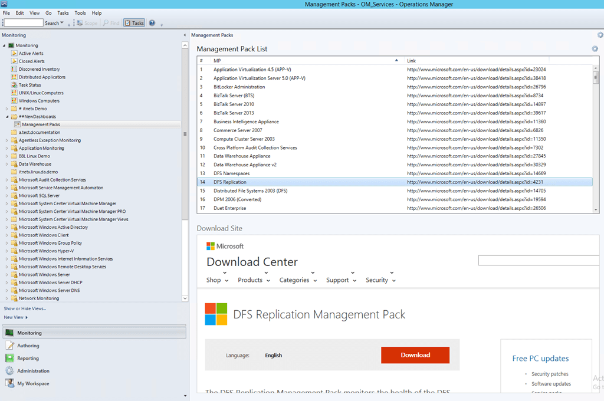Open the Authoring workspace icon

(x=9, y=346)
